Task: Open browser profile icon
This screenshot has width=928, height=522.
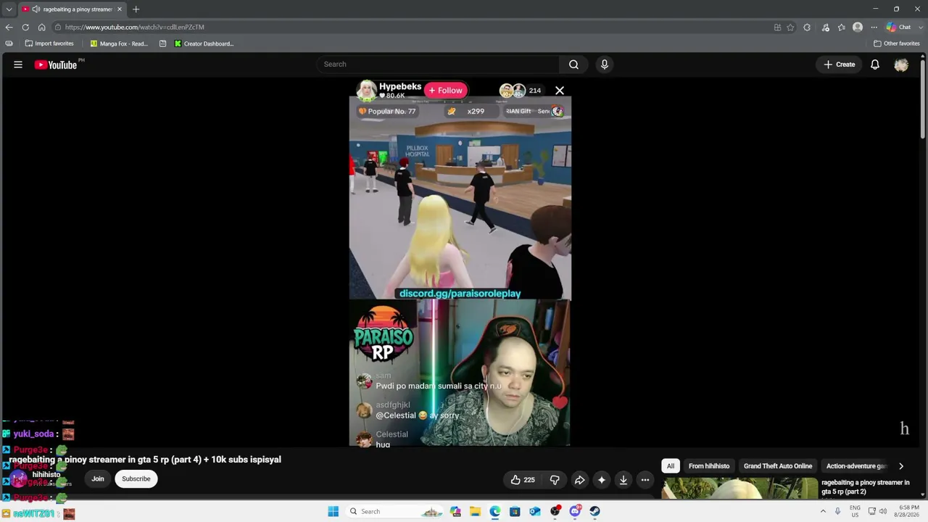Action: coord(858,27)
